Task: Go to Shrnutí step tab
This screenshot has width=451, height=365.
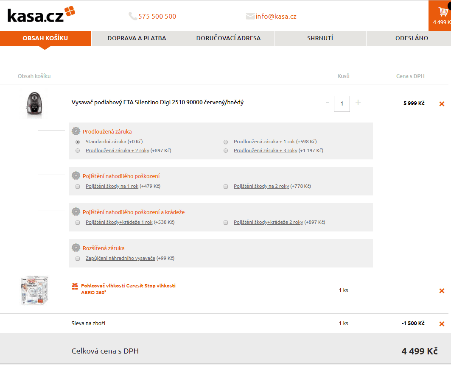Action: (320, 38)
